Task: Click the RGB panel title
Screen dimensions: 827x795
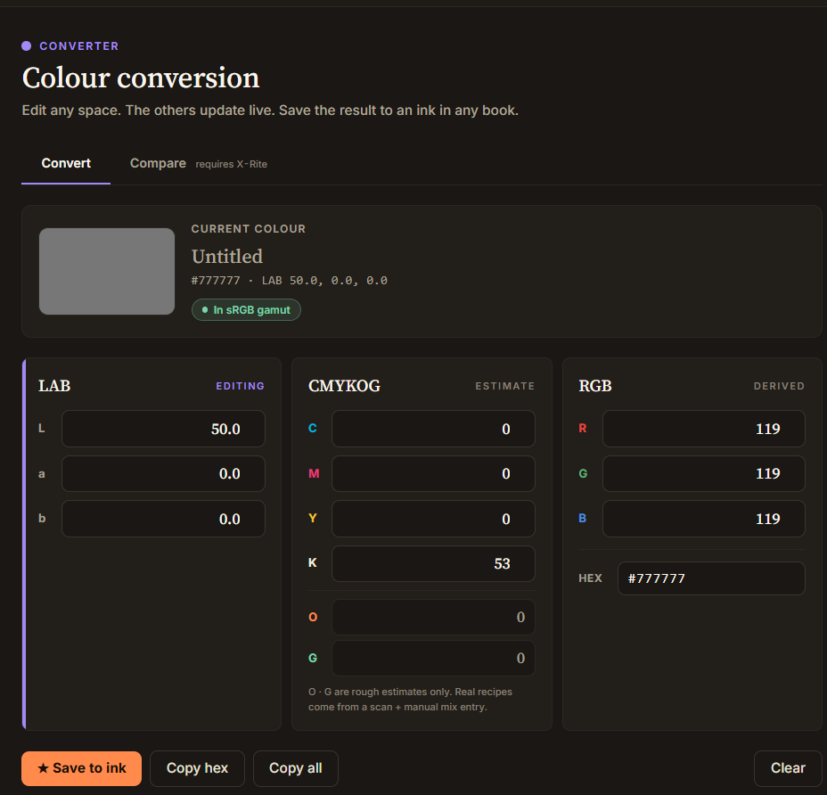Action: [595, 386]
